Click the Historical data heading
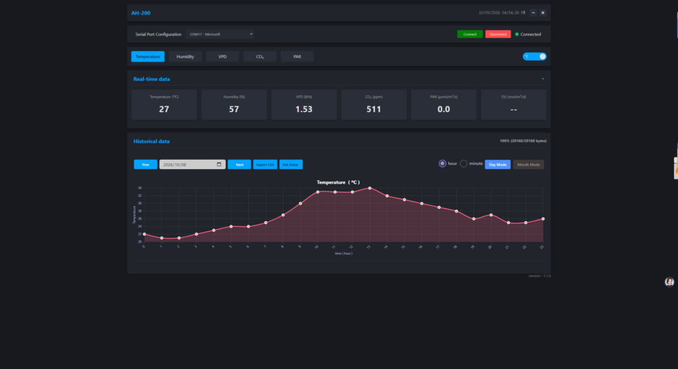The height and width of the screenshot is (369, 678). tap(152, 142)
